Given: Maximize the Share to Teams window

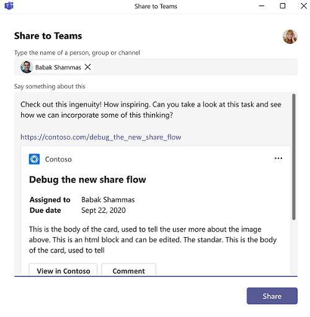Looking at the screenshot, I should coord(283,6).
